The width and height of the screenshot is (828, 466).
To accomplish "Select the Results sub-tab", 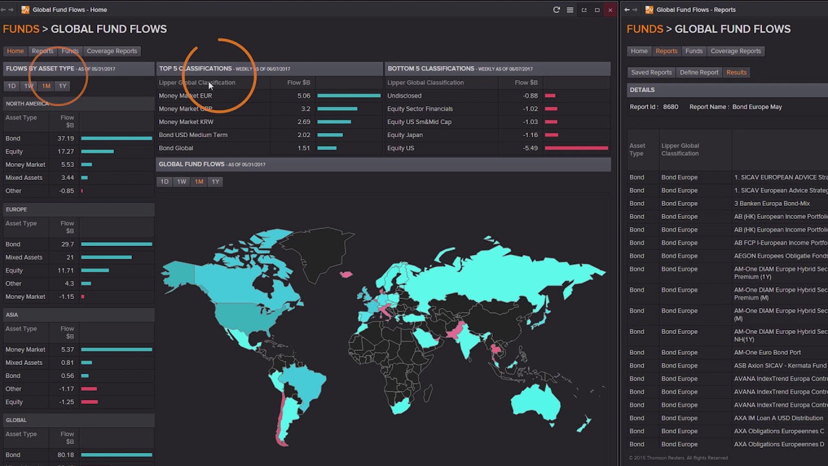I will coord(736,72).
